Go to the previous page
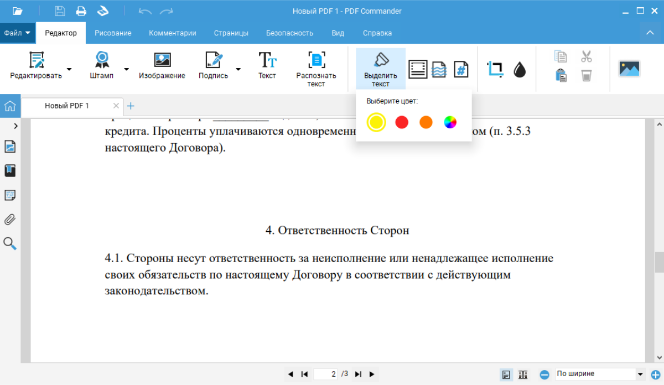This screenshot has height=385, width=664. pyautogui.click(x=290, y=374)
